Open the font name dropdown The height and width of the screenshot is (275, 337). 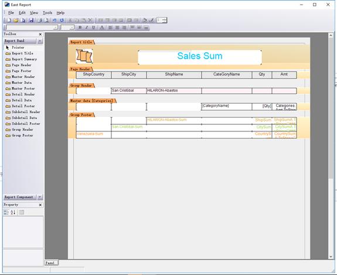[x=56, y=28]
